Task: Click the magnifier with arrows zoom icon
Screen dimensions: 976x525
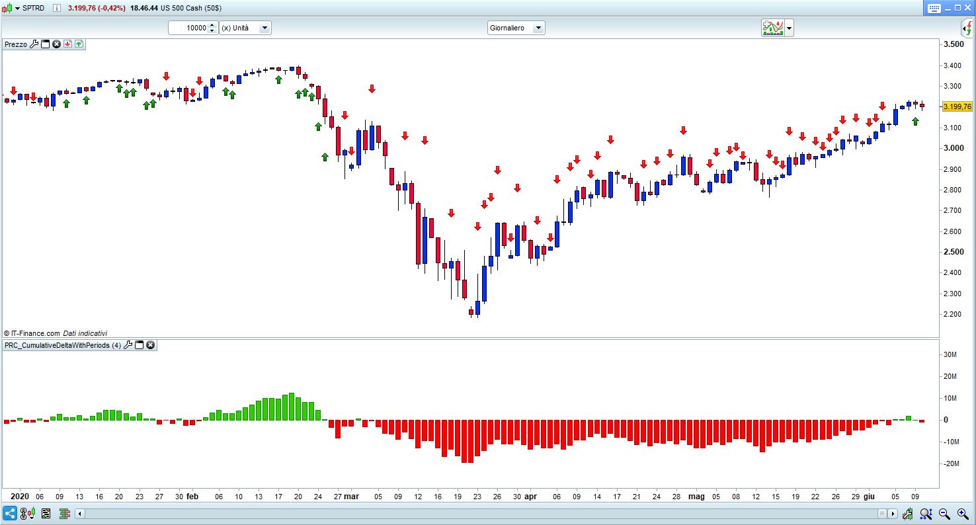Action: pos(926,513)
